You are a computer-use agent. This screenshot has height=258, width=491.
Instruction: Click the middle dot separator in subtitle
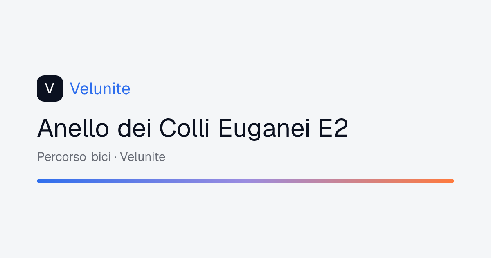115,157
